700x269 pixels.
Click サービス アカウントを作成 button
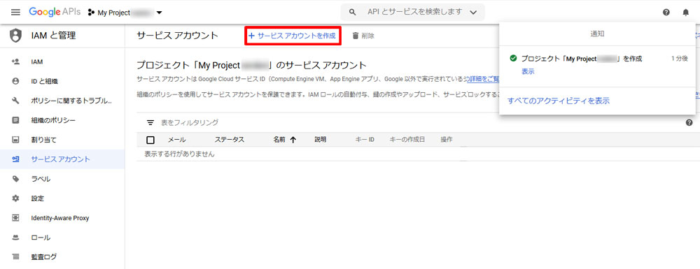pos(293,36)
